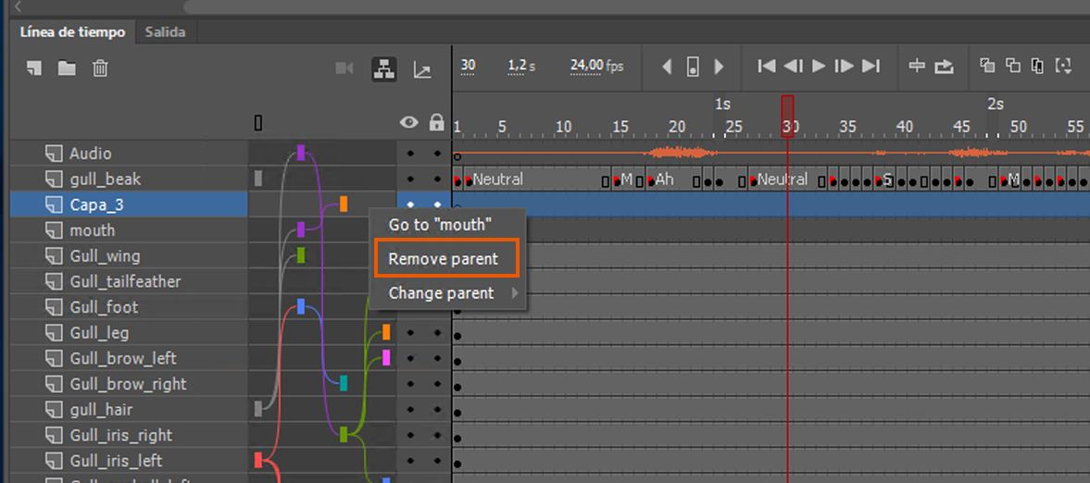Image resolution: width=1090 pixels, height=483 pixels.
Task: Toggle lock dot of Gull_brow_left layer
Action: (436, 359)
